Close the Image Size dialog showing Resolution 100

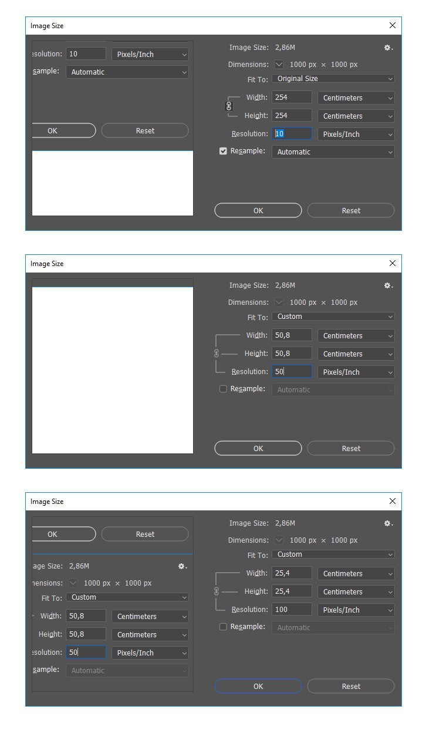click(393, 501)
